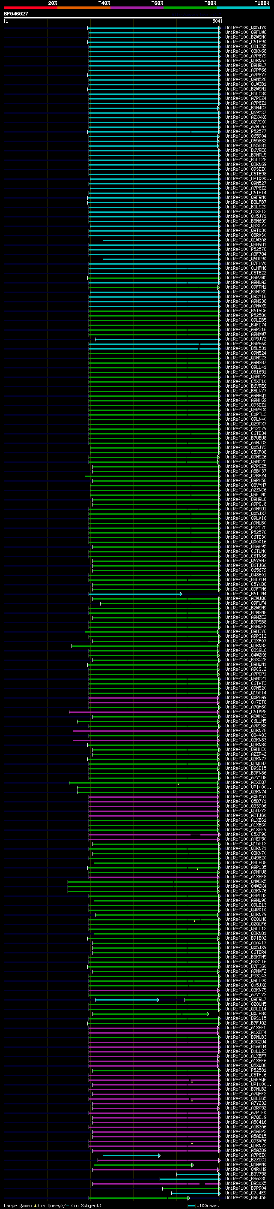Select label UniRef100_B9FJ58
This screenshot has width=274, height=1209.
(245, 1198)
